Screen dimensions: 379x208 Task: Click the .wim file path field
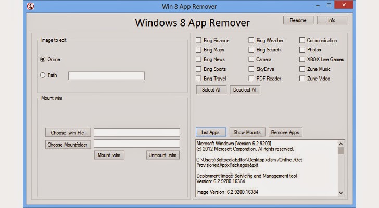pos(137,132)
